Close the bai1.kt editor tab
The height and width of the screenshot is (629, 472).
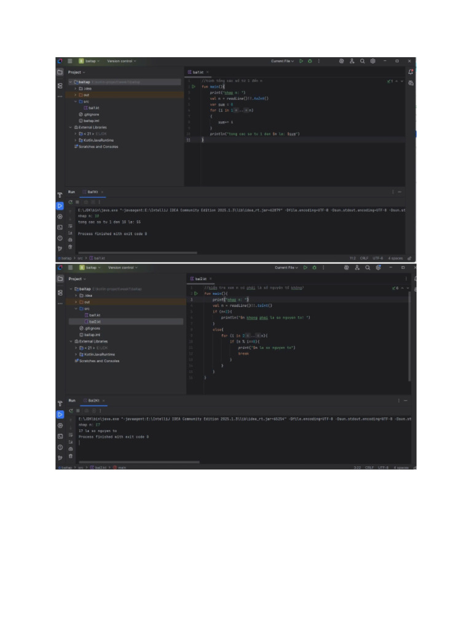click(x=208, y=72)
